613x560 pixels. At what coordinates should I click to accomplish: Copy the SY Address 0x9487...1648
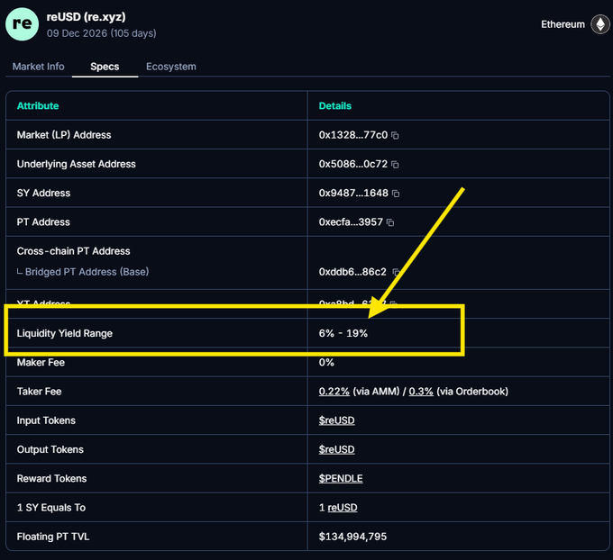(x=396, y=194)
